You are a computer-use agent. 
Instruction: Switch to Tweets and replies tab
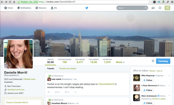click(x=67, y=69)
